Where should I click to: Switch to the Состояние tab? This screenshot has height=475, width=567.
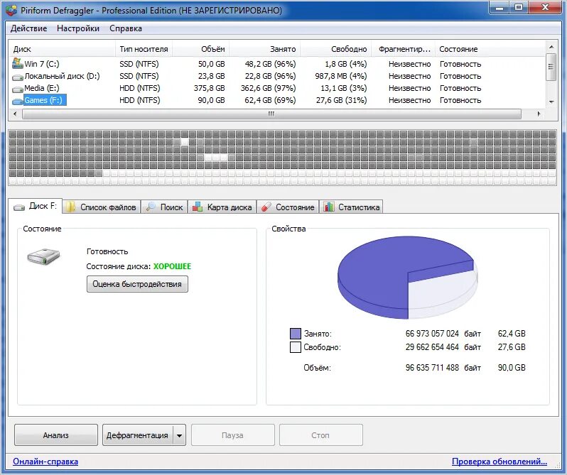(x=288, y=207)
